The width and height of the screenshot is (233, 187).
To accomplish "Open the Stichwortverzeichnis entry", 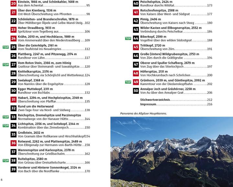I will point(176,100).
